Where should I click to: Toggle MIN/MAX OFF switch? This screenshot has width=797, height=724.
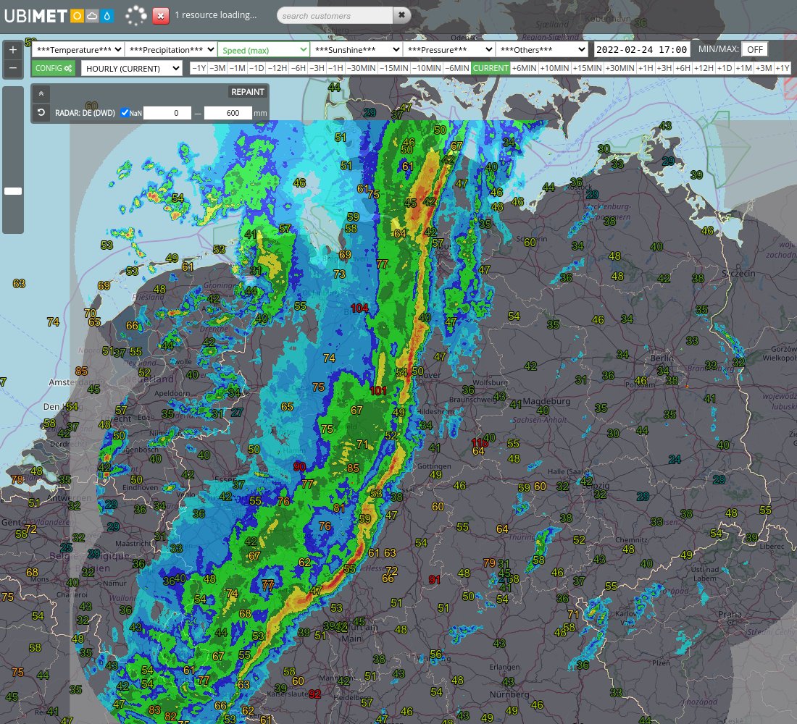pyautogui.click(x=755, y=49)
